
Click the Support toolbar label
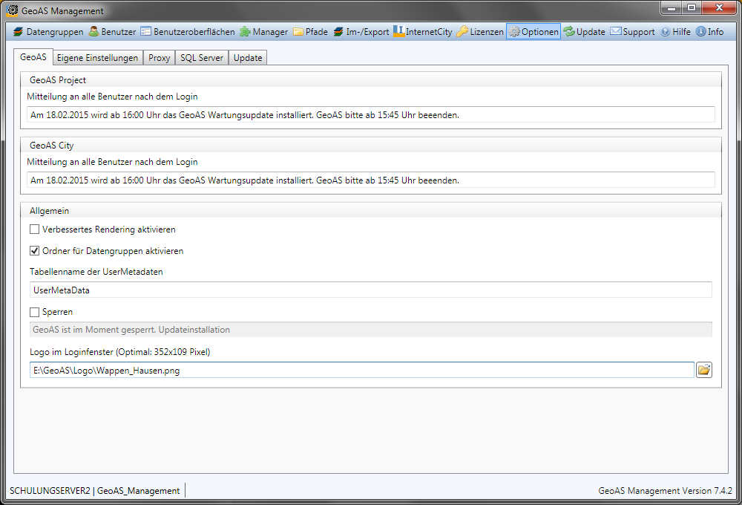point(638,32)
